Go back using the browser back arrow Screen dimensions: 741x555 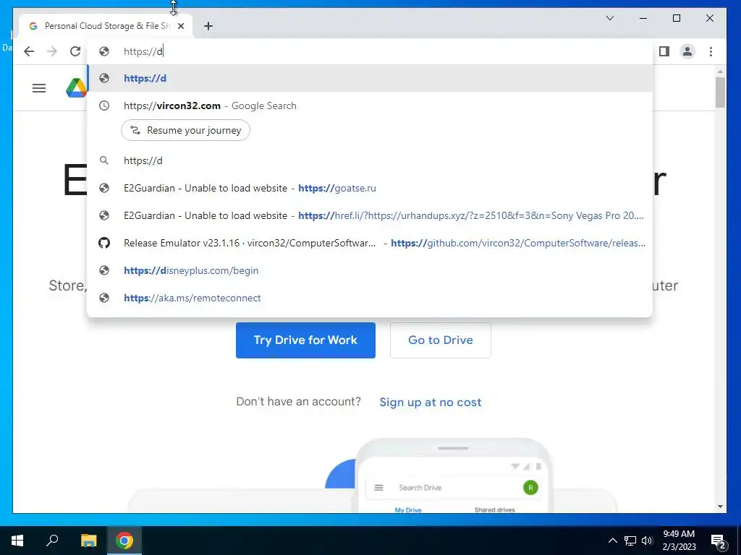(x=29, y=51)
